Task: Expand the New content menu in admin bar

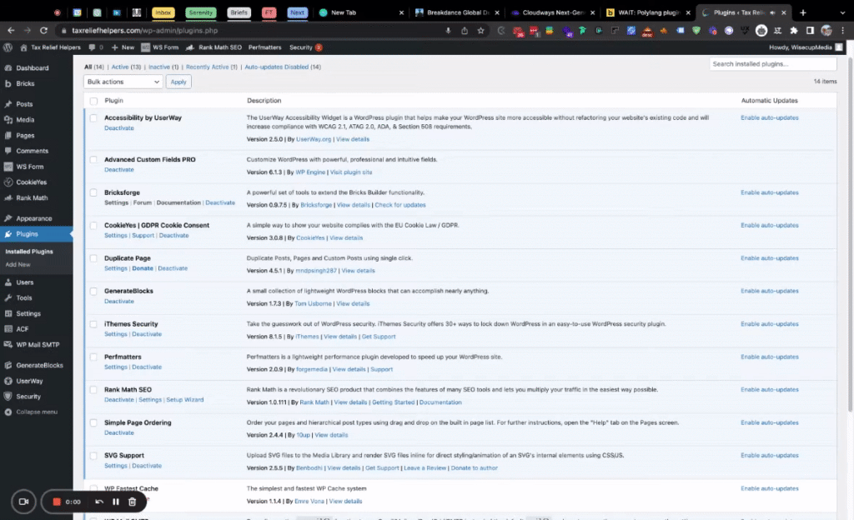Action: pos(122,47)
